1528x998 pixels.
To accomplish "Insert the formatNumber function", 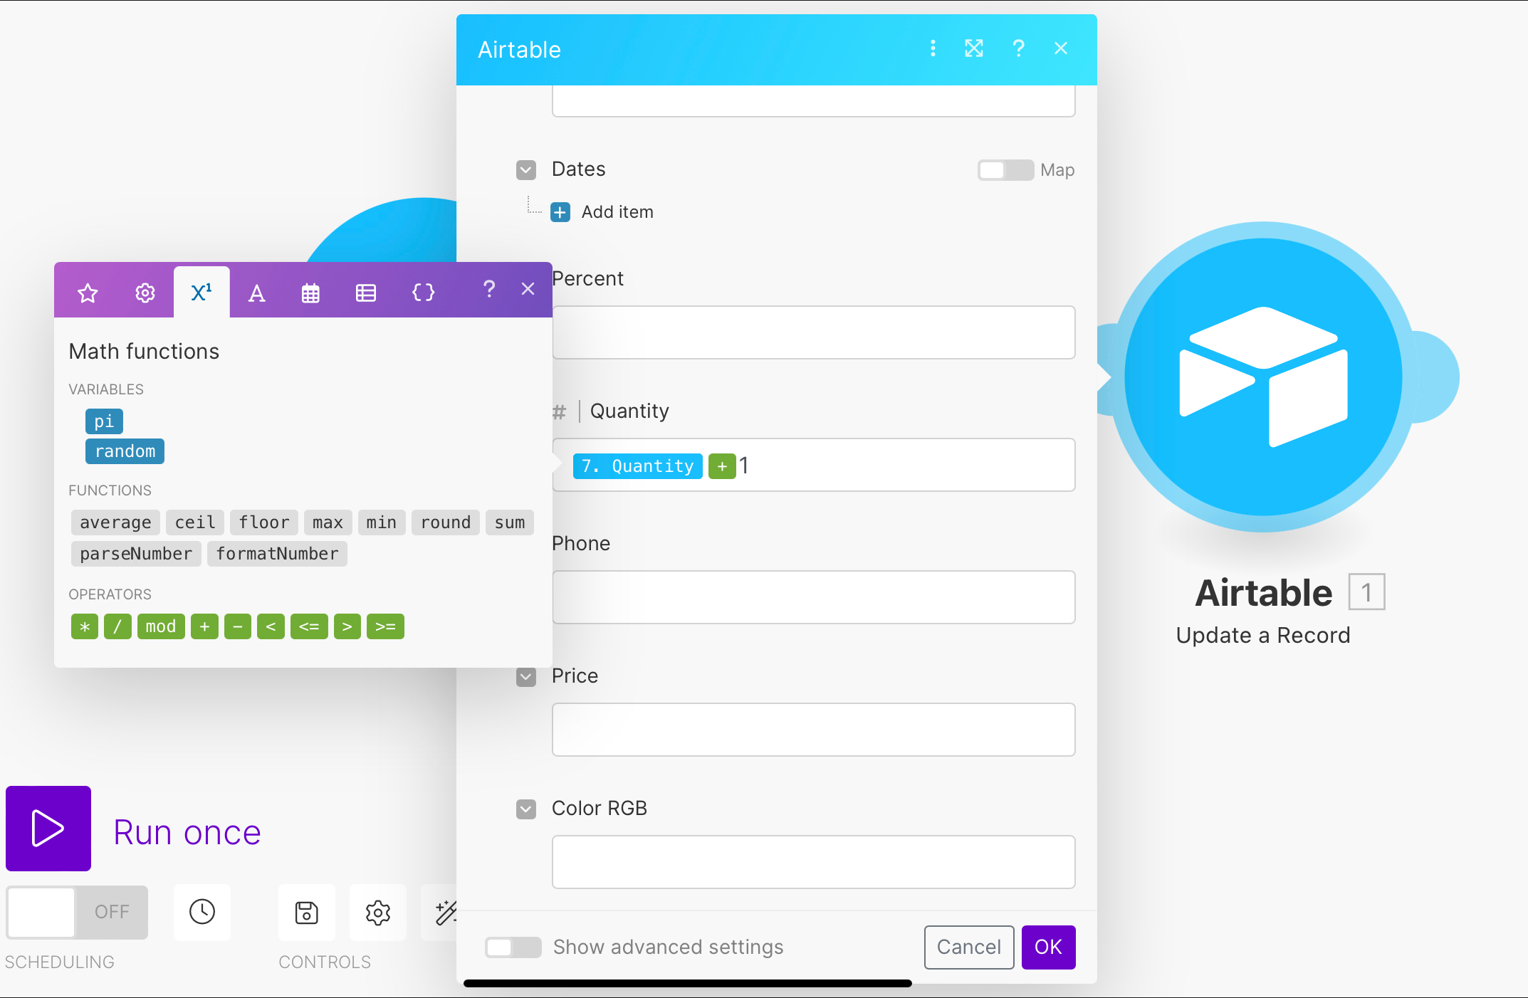I will [277, 554].
